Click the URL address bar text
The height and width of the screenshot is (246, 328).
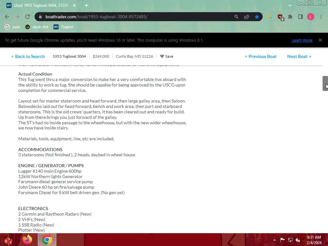click(x=96, y=17)
